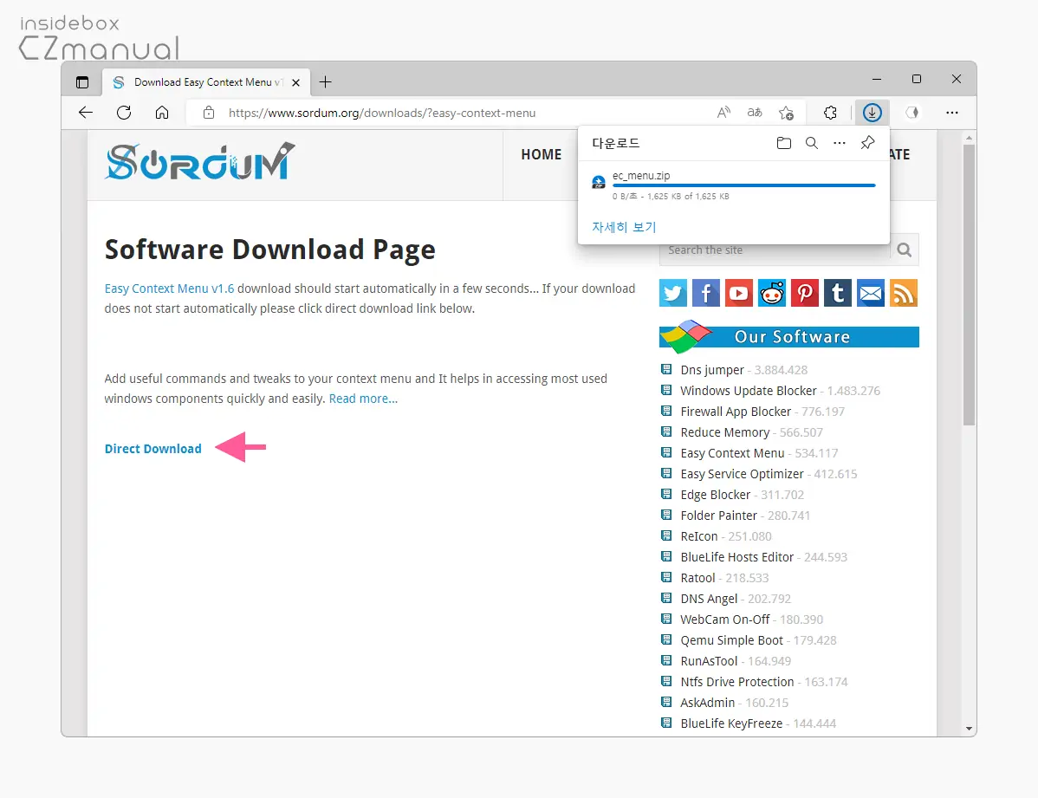The height and width of the screenshot is (798, 1038).
Task: Close the Download Easy Context Menu tab
Action: click(296, 83)
